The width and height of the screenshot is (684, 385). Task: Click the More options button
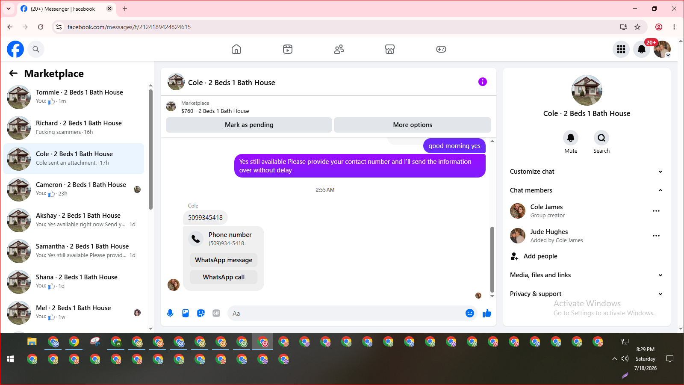pos(413,125)
